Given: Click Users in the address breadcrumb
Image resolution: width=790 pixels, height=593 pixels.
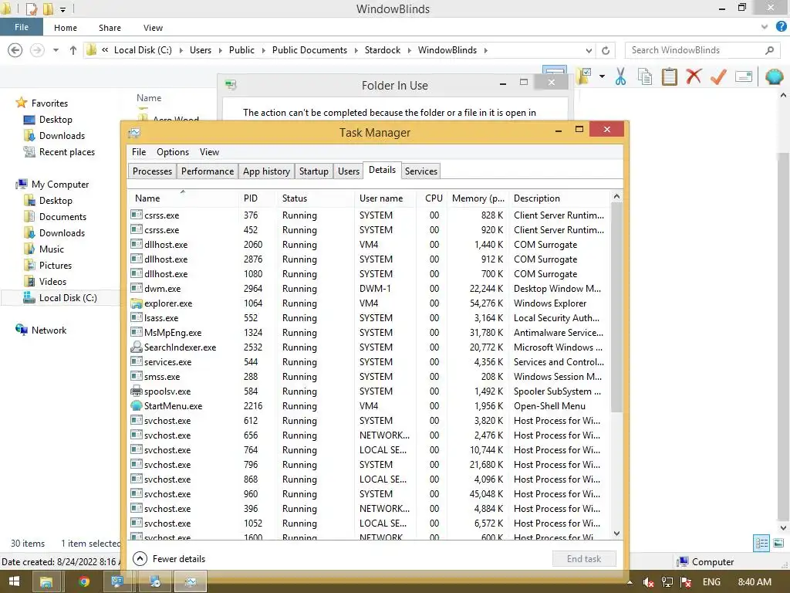Looking at the screenshot, I should [x=201, y=50].
